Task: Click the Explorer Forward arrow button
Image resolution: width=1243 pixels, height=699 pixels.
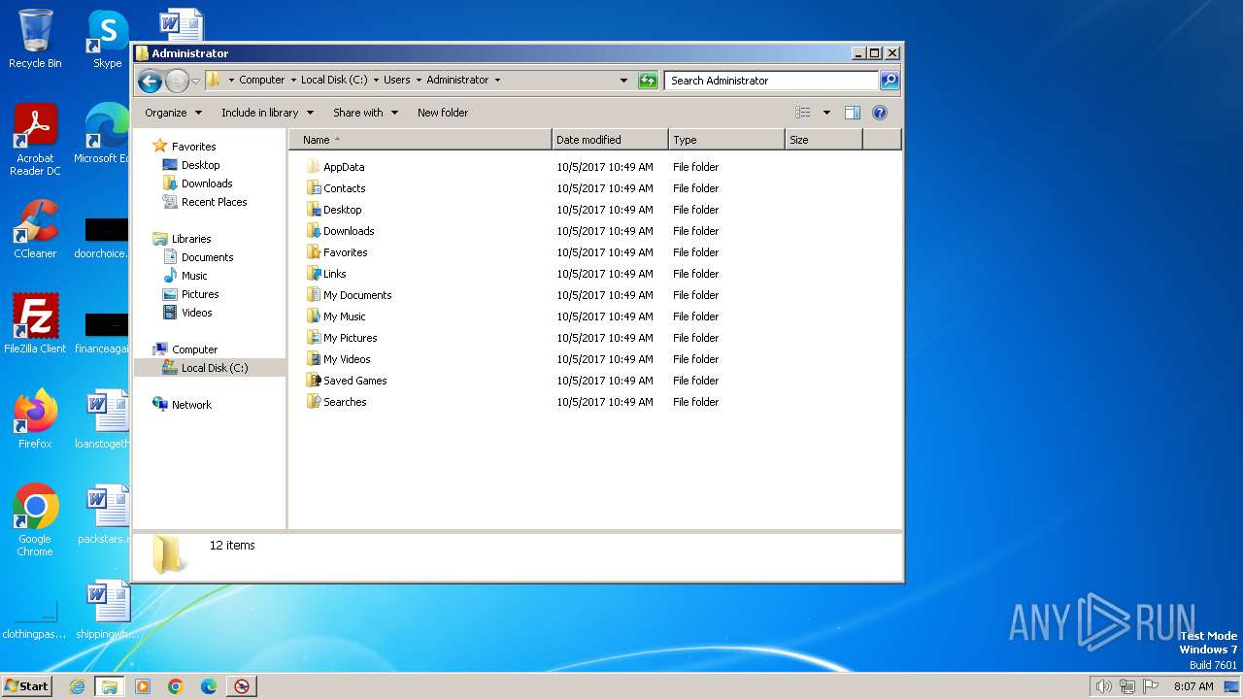Action: point(177,81)
